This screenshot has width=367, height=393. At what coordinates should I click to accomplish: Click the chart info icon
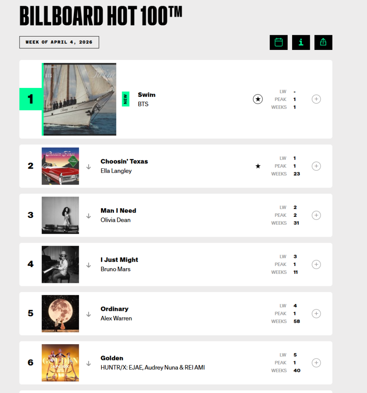301,42
